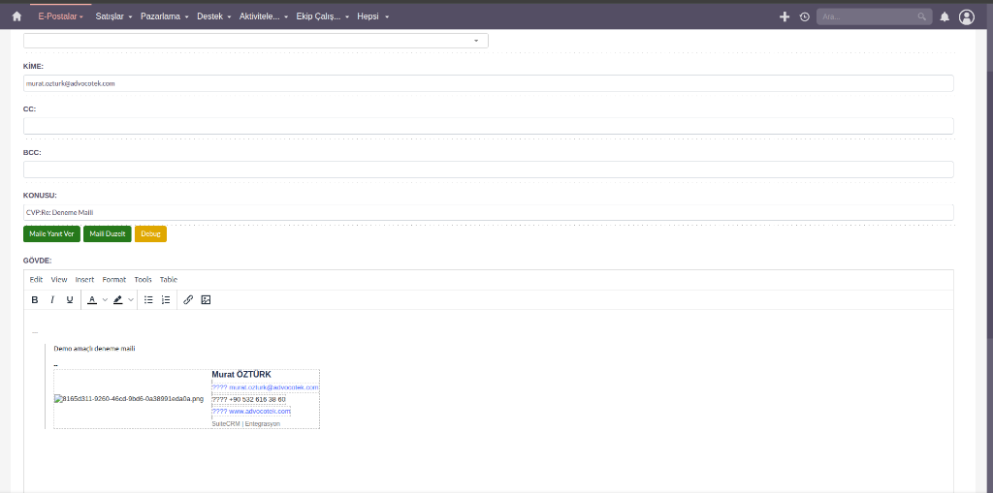Open notifications bell icon
The image size is (993, 493).
945,17
